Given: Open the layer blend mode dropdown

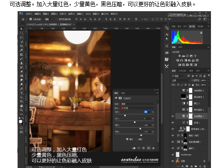Looking at the screenshot, I should click(x=181, y=80).
